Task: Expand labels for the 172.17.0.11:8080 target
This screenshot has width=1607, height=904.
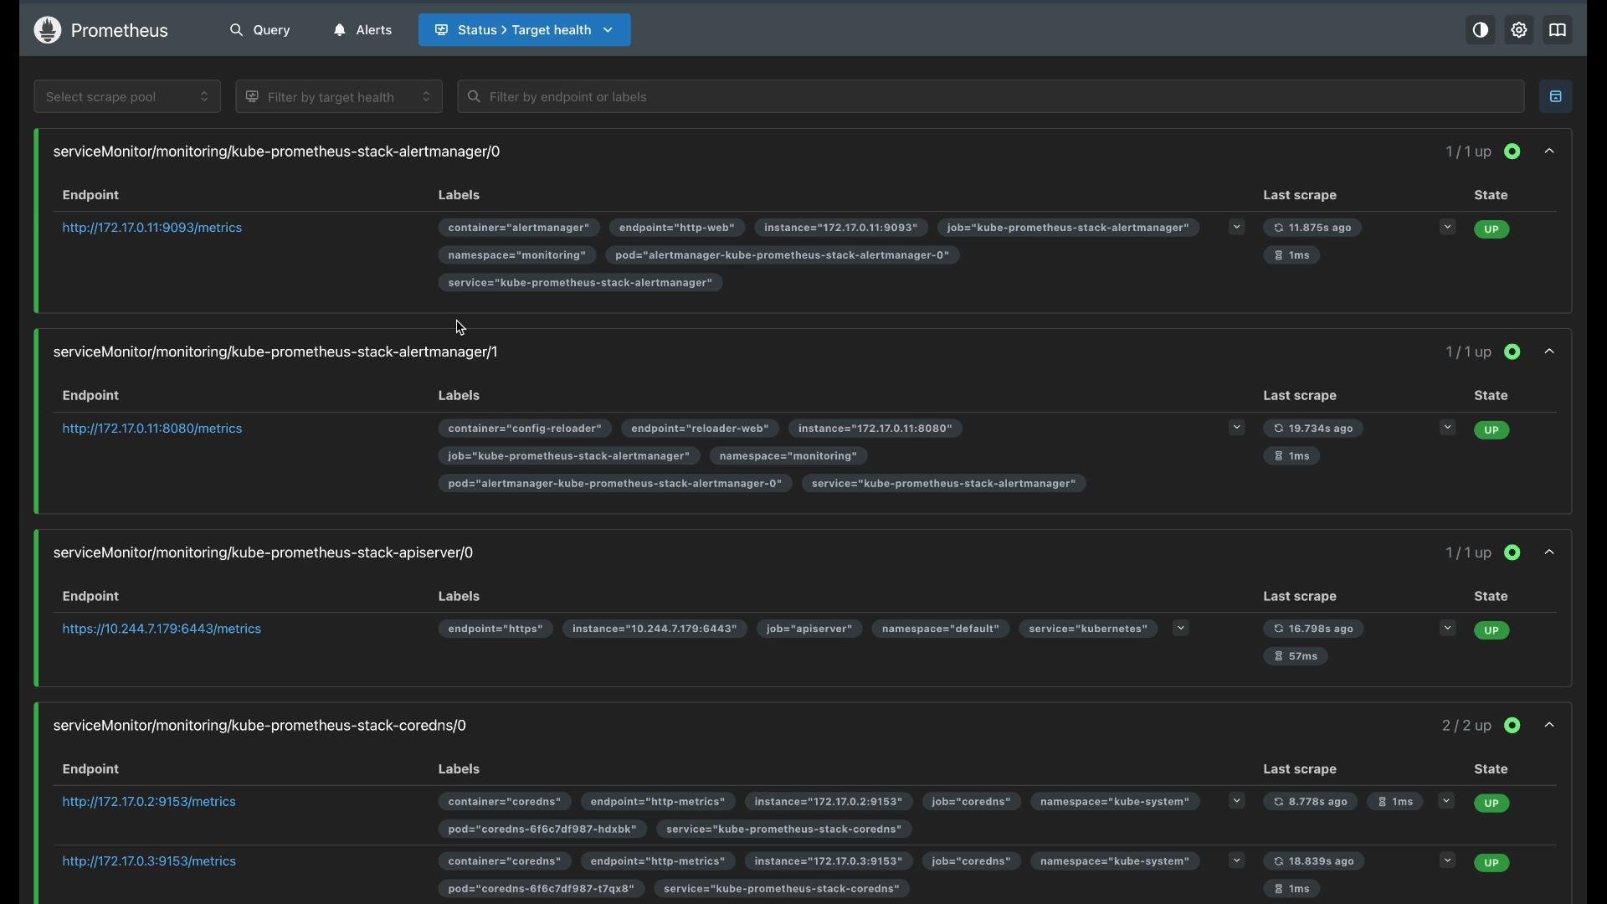Action: [x=1237, y=429]
